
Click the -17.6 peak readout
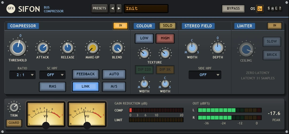pyautogui.click(x=274, y=113)
